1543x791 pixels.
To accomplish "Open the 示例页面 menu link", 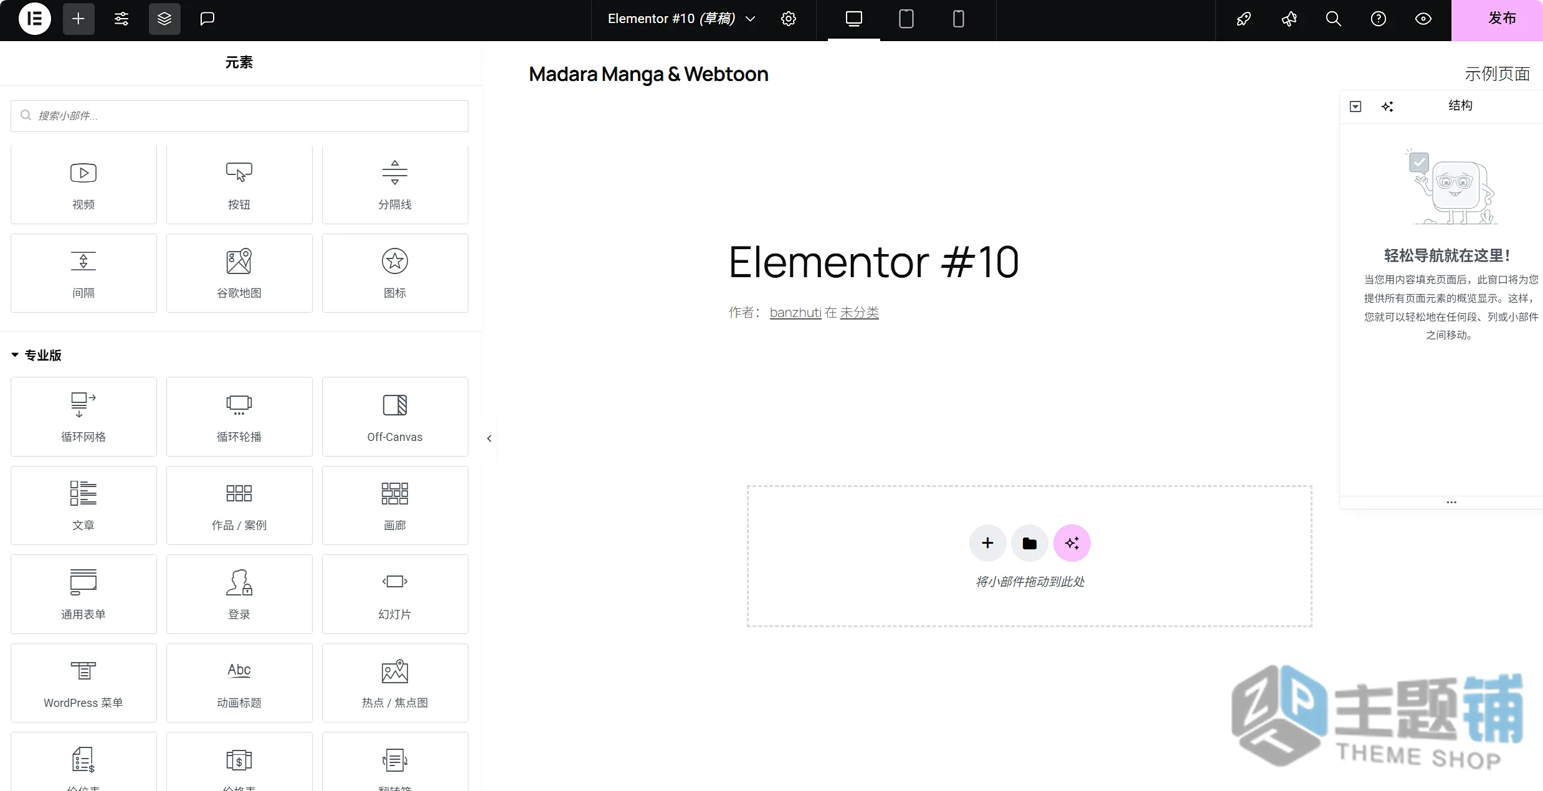I will click(x=1497, y=73).
